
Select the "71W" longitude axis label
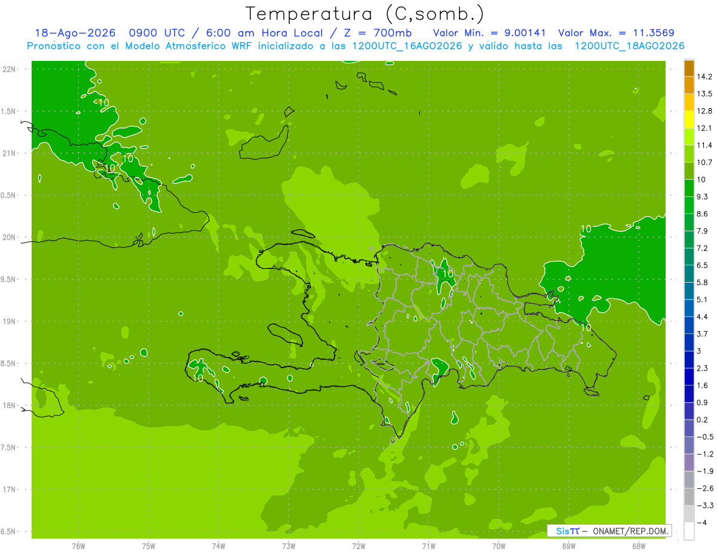[428, 546]
